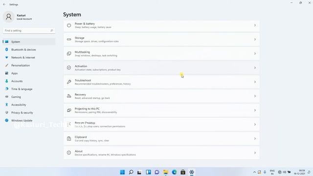The width and height of the screenshot is (313, 176).
Task: Click the Remote Desktop icon
Action: pyautogui.click(x=69, y=125)
